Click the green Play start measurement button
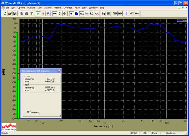Image resolution: width=189 pixels, height=136 pixels. pyautogui.click(x=38, y=14)
